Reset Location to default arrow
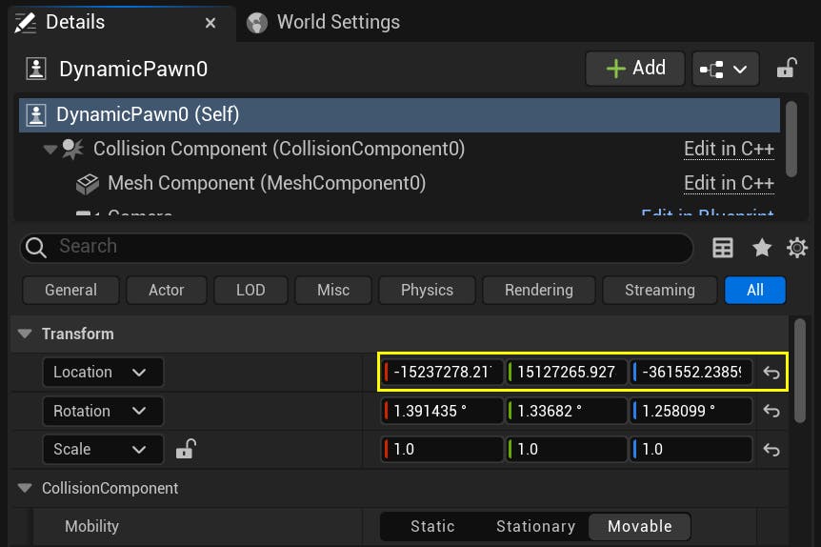Screen dimensions: 821x547 [771, 373]
